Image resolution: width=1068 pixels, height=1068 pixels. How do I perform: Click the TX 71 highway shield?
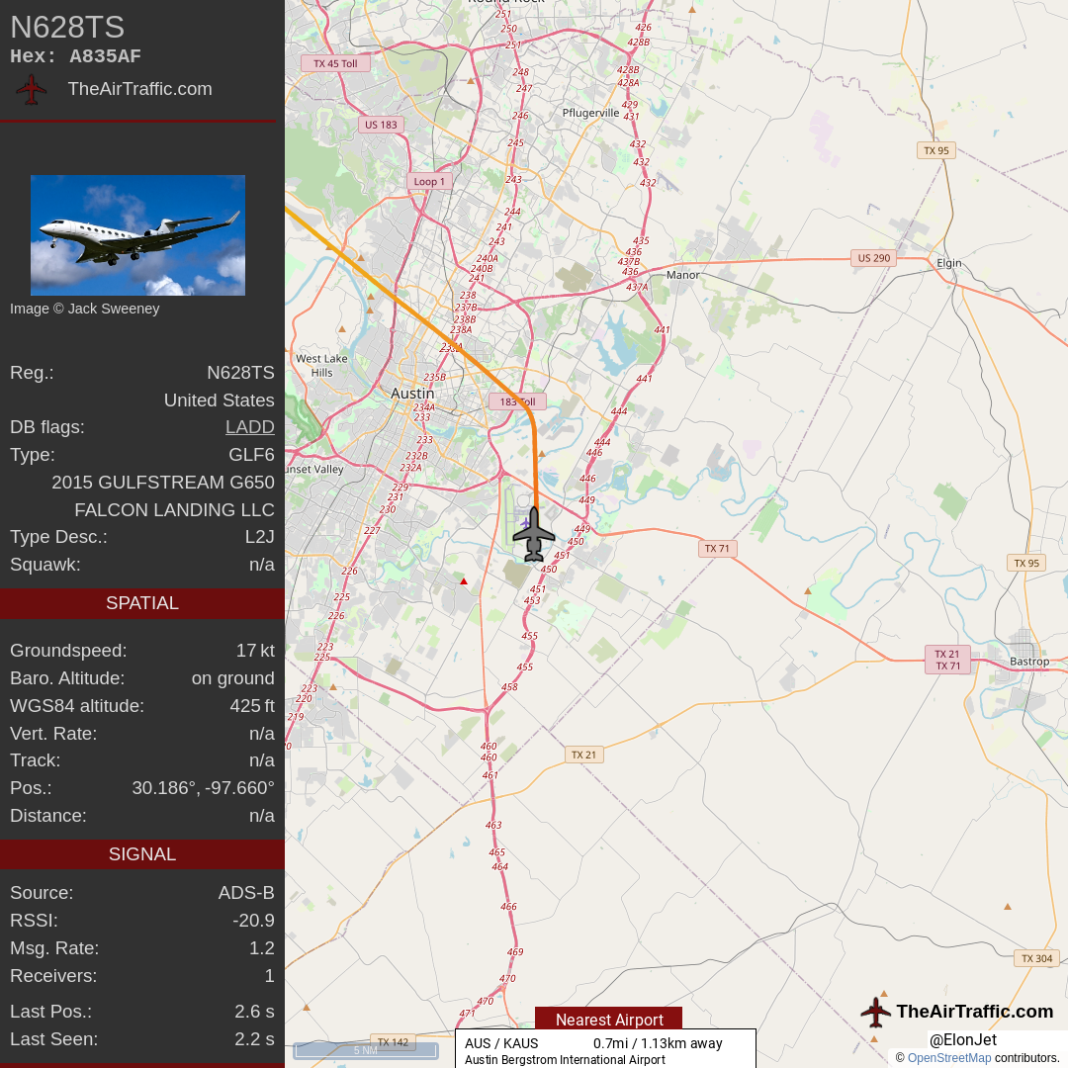point(717,548)
